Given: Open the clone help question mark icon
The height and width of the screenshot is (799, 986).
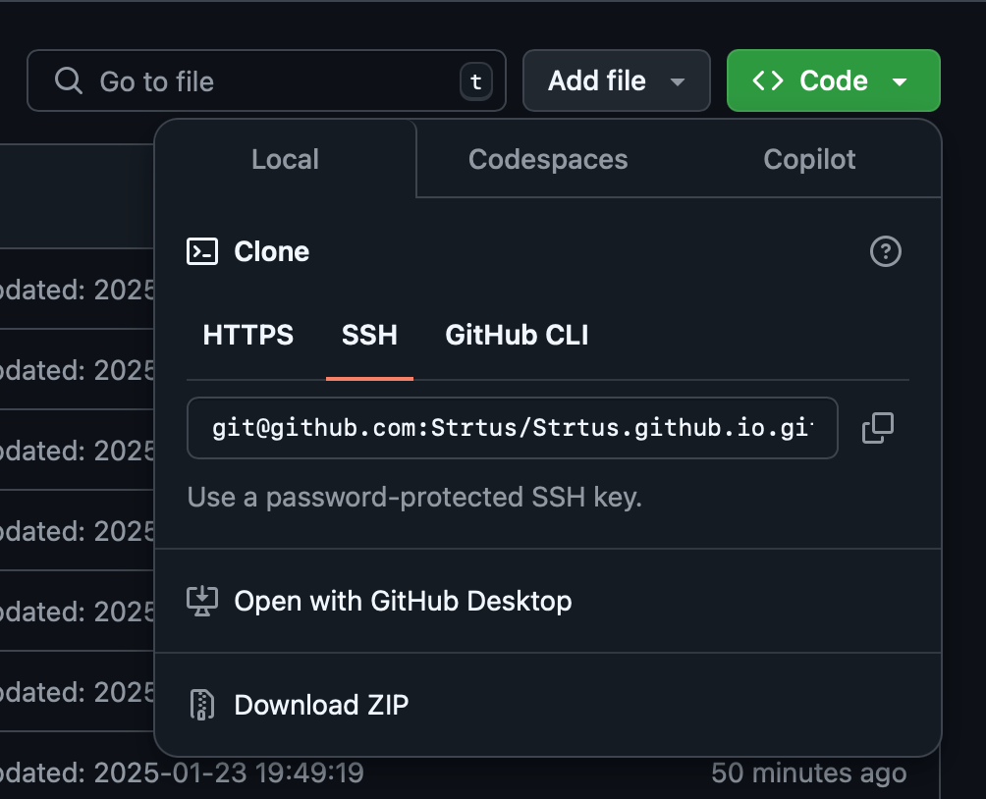Looking at the screenshot, I should (x=885, y=252).
